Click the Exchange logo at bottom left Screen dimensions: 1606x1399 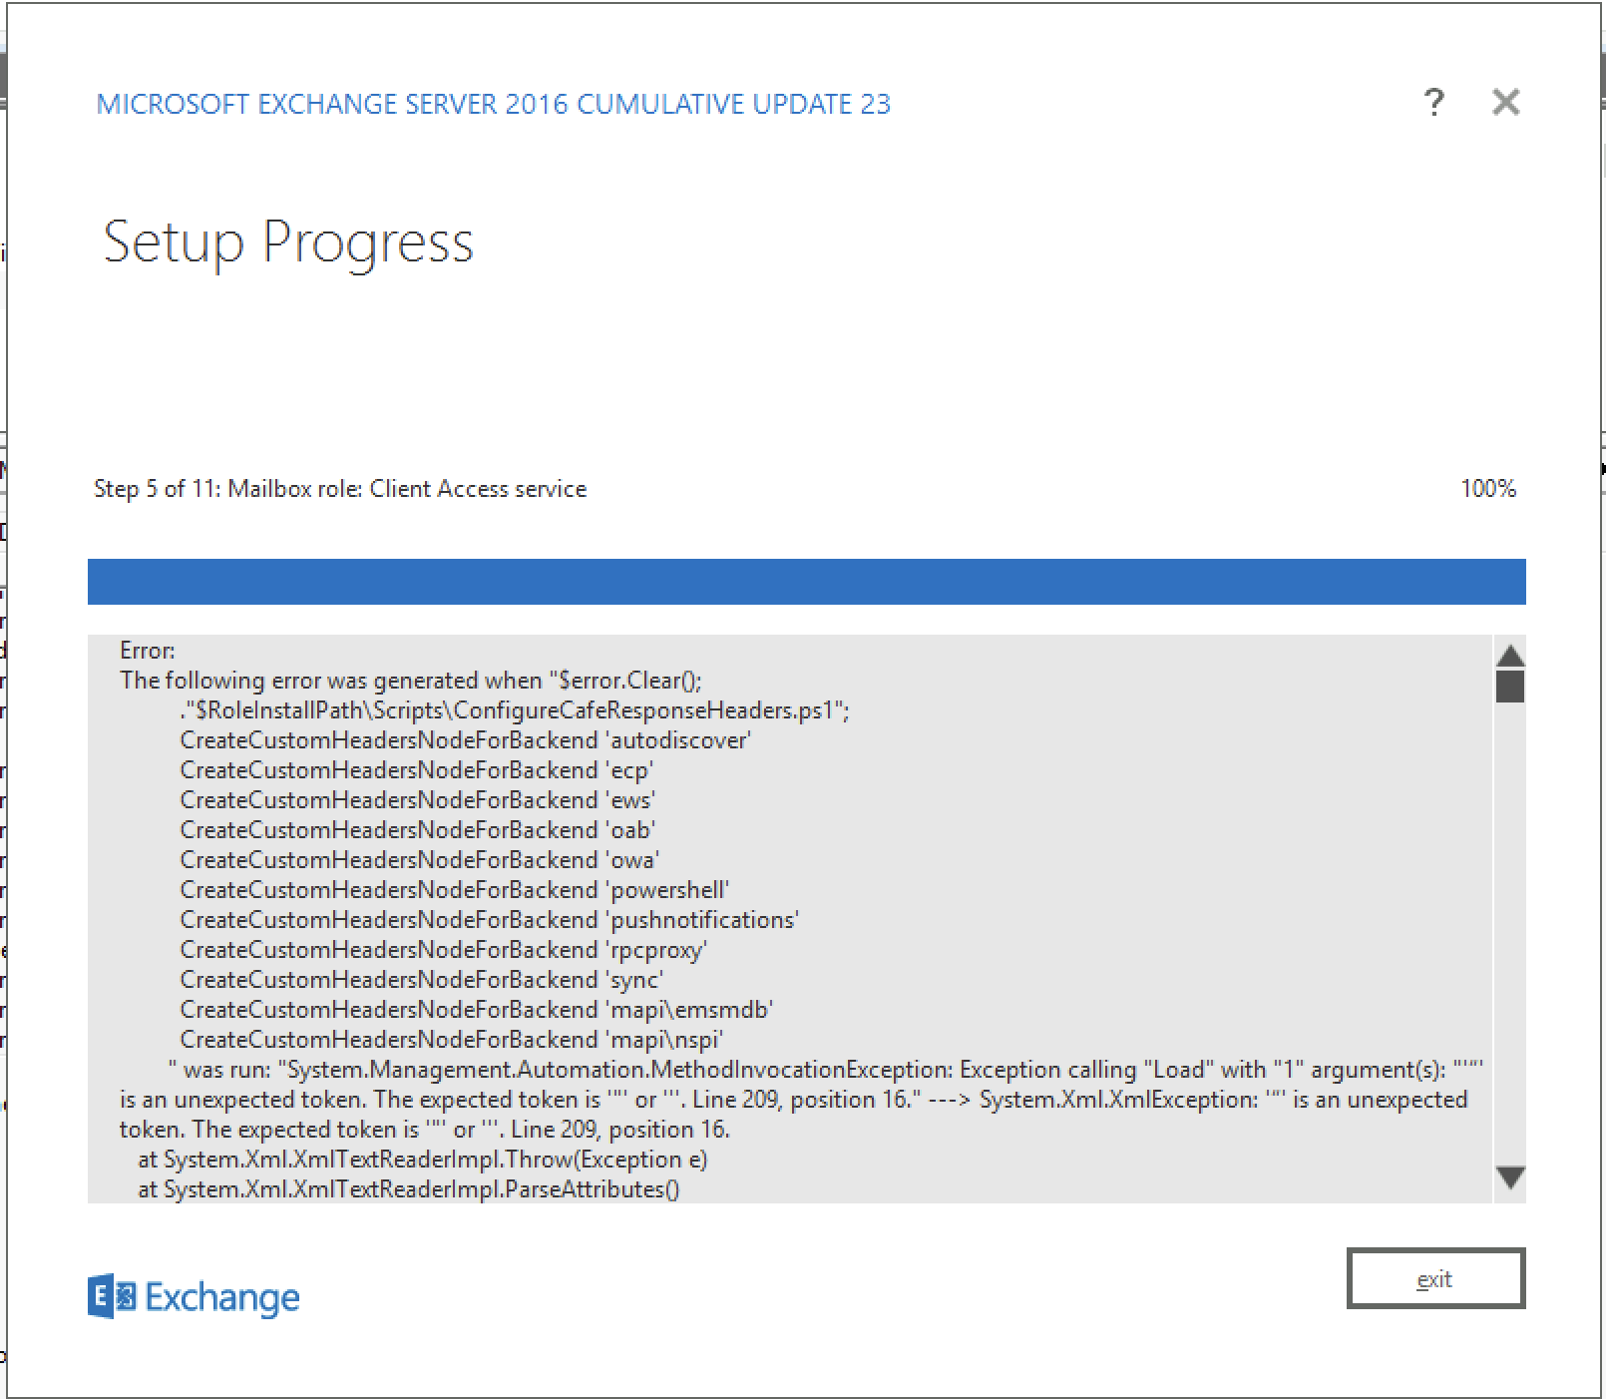point(194,1296)
